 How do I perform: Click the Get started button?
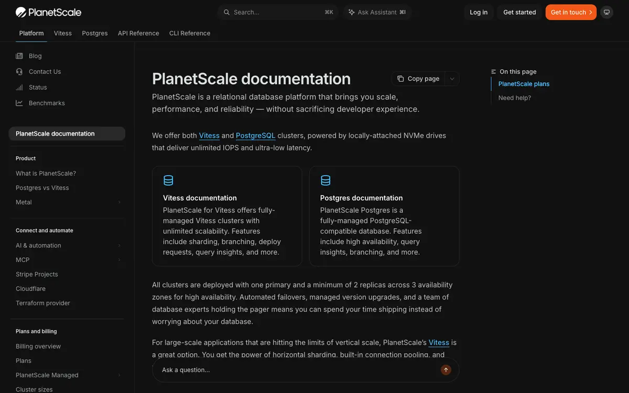pyautogui.click(x=519, y=12)
